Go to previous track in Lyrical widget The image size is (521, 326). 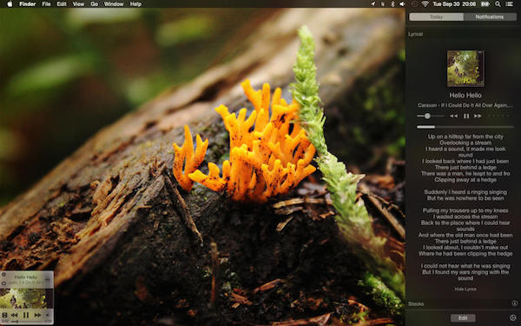pos(453,116)
